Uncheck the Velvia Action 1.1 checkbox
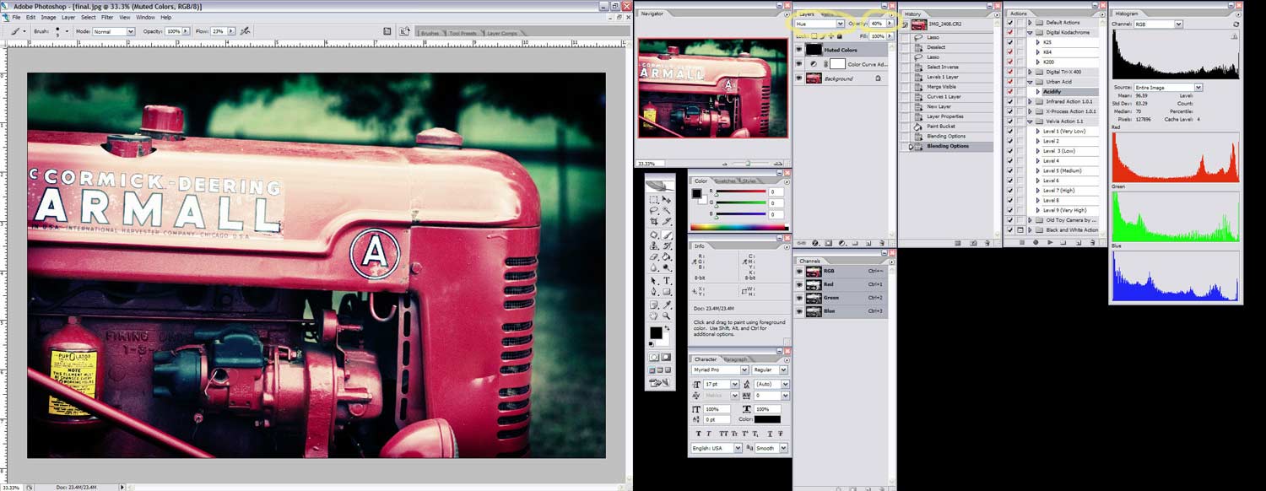 (1010, 121)
